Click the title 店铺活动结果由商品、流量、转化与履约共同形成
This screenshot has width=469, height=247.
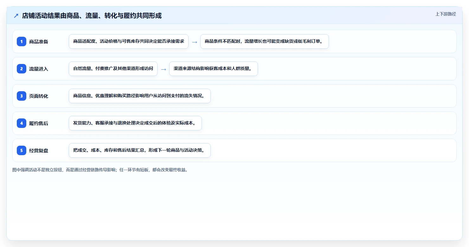point(92,16)
